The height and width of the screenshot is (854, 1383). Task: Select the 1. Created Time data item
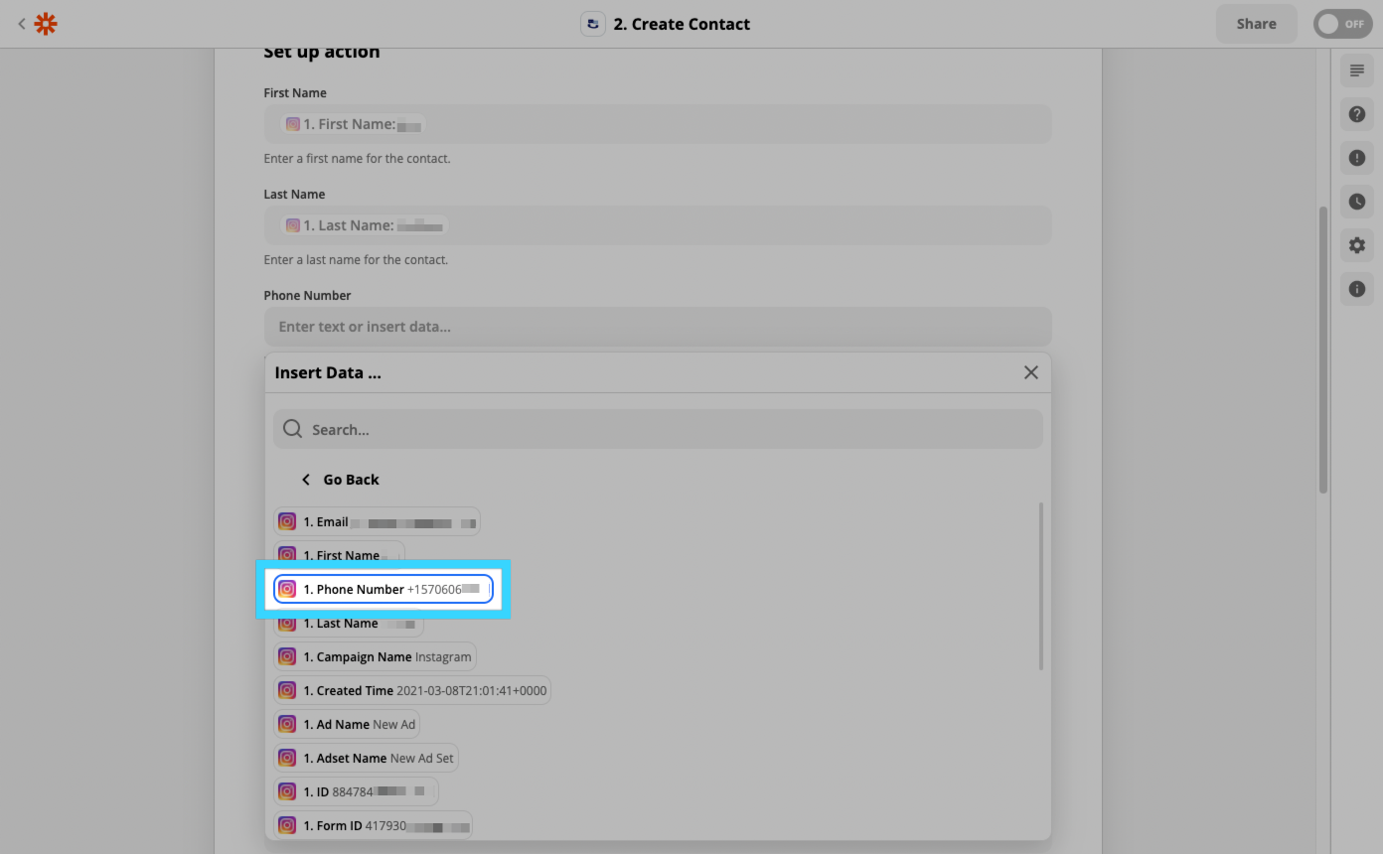click(x=412, y=691)
